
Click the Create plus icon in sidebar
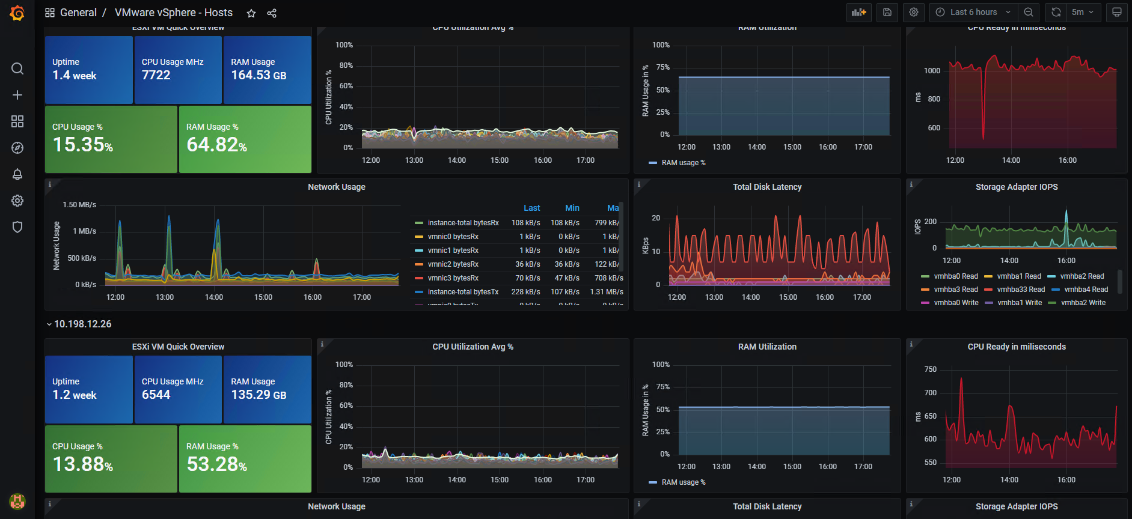[17, 95]
